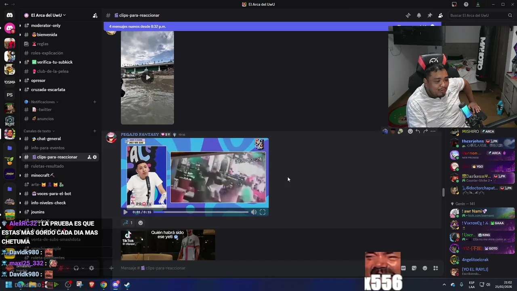Toggle the deafen headphones icon
This screenshot has height=291, width=517.
pyautogui.click(x=76, y=268)
